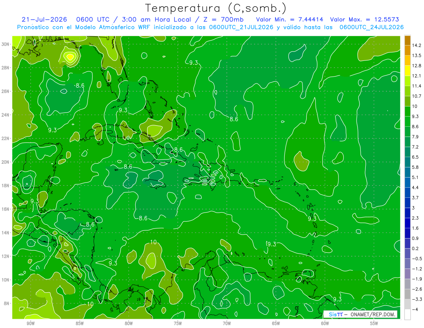Click the 7.9 color scale label
Image resolution: width=424 pixels, height=328 pixels.
point(416,137)
